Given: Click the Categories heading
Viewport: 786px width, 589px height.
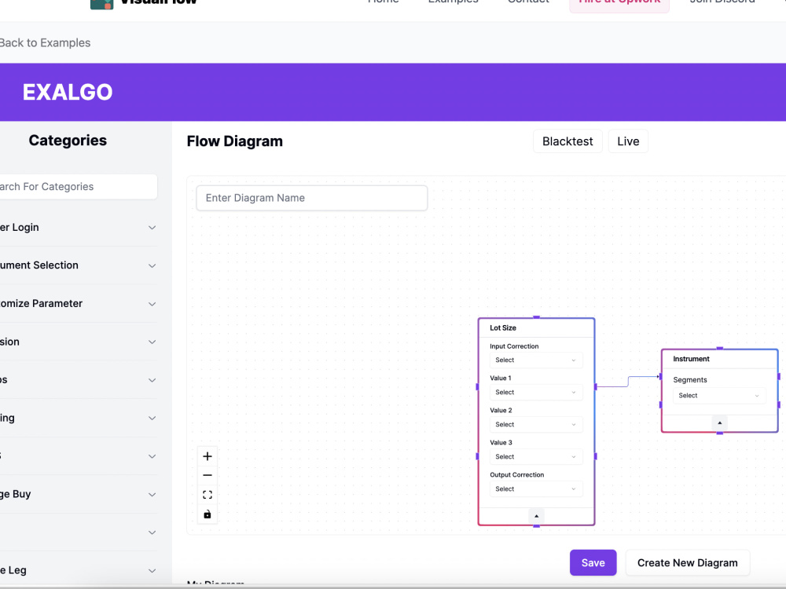Looking at the screenshot, I should [x=68, y=141].
